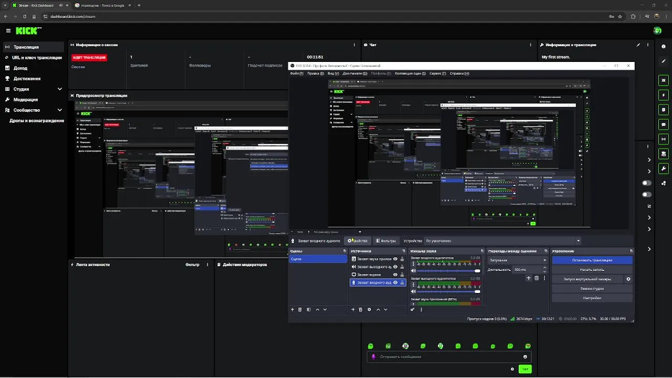Move scene up with arrow icon
This screenshot has height=378, width=672.
pos(317,310)
